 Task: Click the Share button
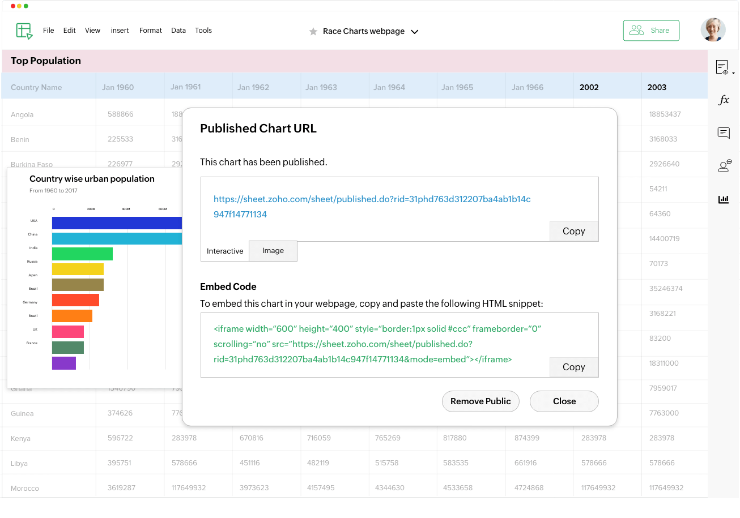click(651, 31)
